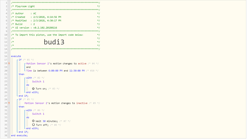
Task: Click line number 16 in the gutter
Action: coord(6,56)
